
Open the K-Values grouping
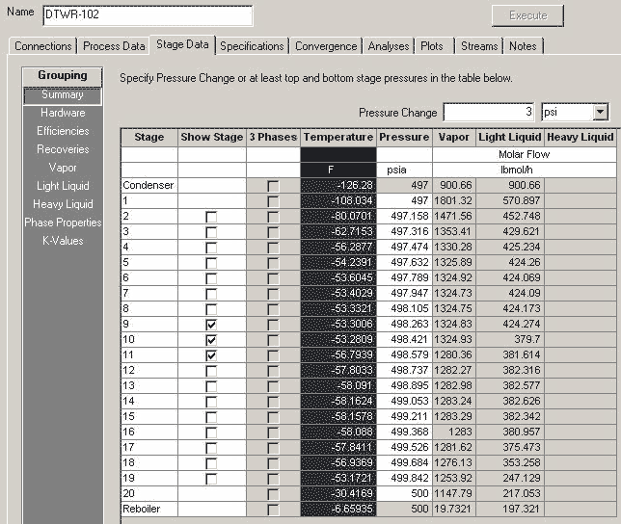tap(63, 241)
